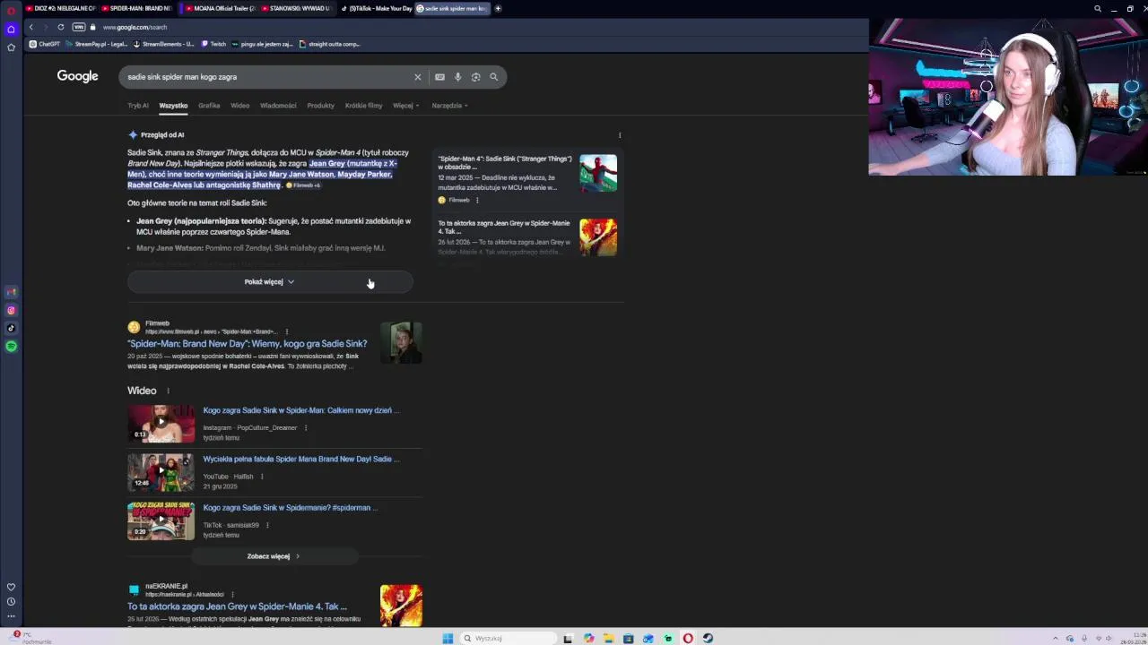
Task: Select the Wszystko search tab
Action: point(173,106)
